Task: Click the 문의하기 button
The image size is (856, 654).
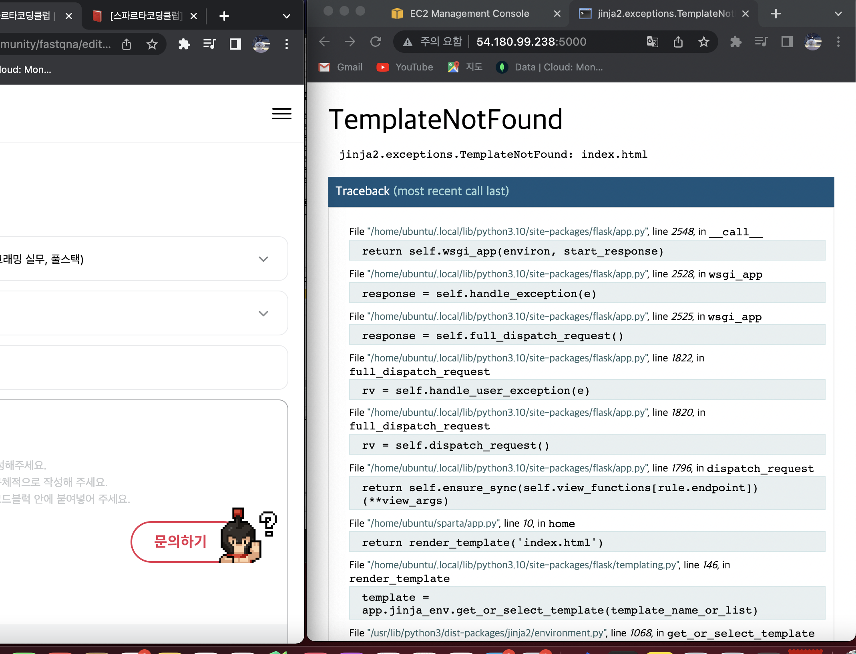Action: coord(180,542)
